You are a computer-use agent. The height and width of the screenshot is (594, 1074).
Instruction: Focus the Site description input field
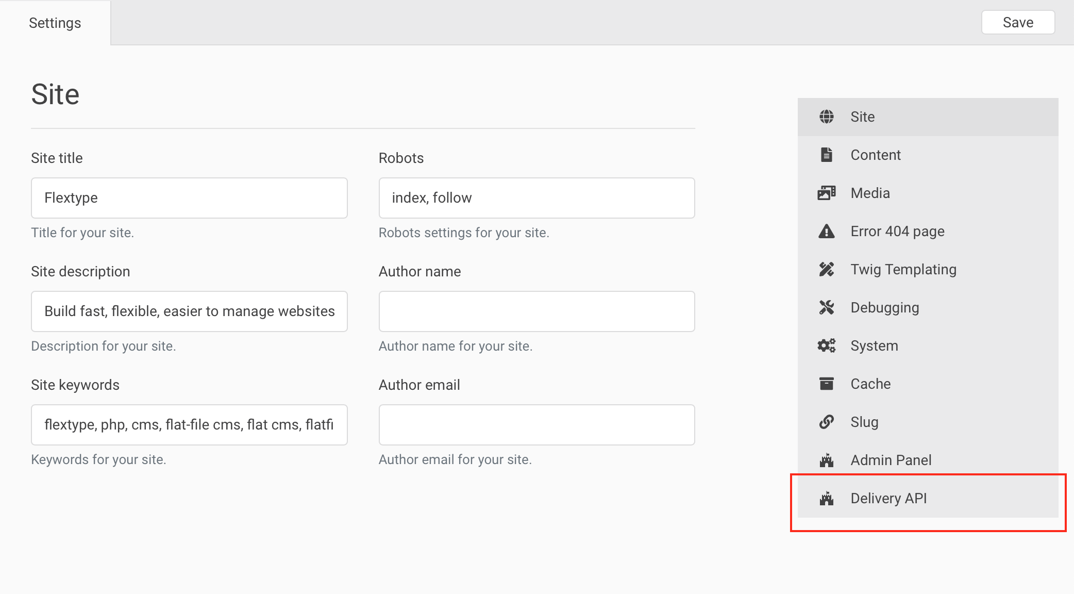click(189, 311)
